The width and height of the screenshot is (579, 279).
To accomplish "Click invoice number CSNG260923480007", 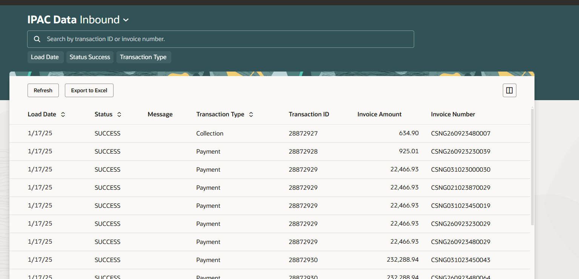I will tap(461, 133).
